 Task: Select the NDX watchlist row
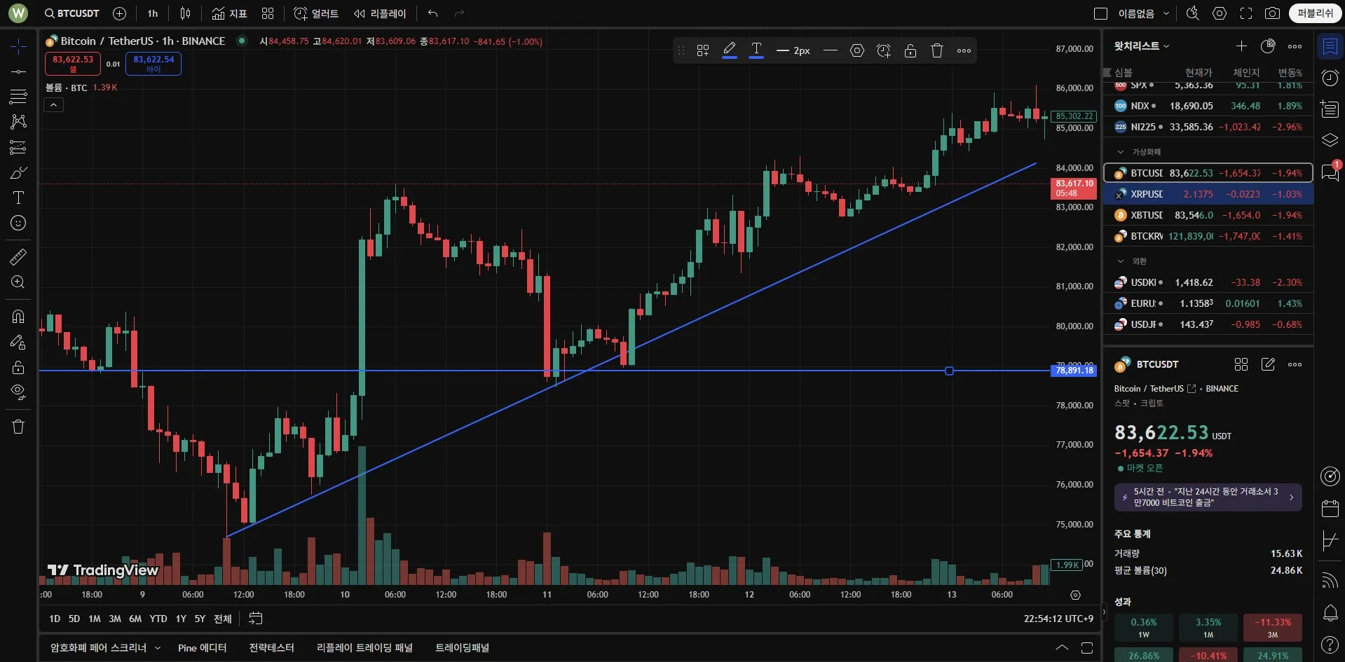coord(1208,106)
